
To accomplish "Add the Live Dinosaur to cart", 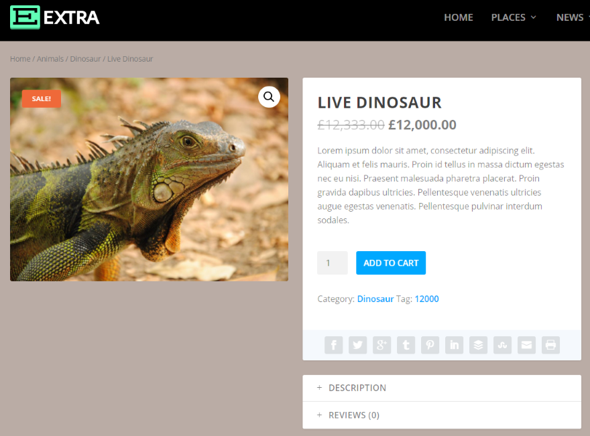I will tap(391, 263).
